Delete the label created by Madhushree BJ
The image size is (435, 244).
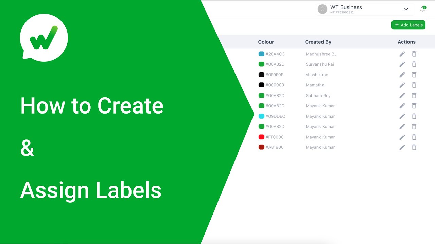pos(414,54)
